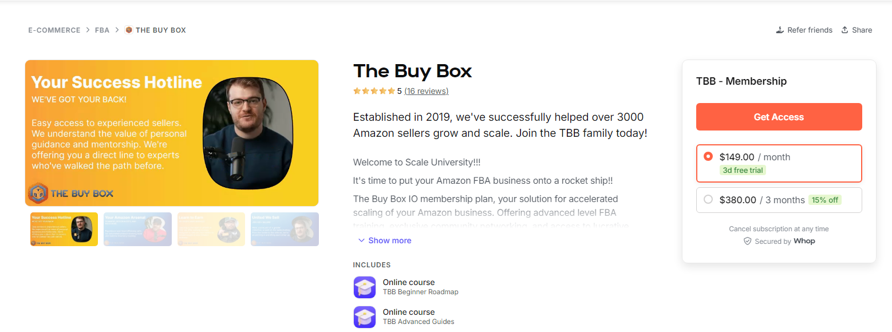Open the Learn to Earn thumbnail

click(211, 229)
